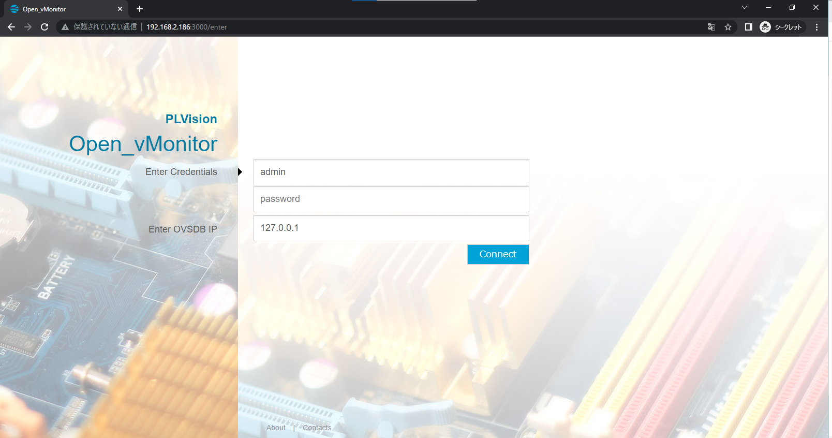The width and height of the screenshot is (832, 438).
Task: Focus the password field
Action: coord(391,199)
